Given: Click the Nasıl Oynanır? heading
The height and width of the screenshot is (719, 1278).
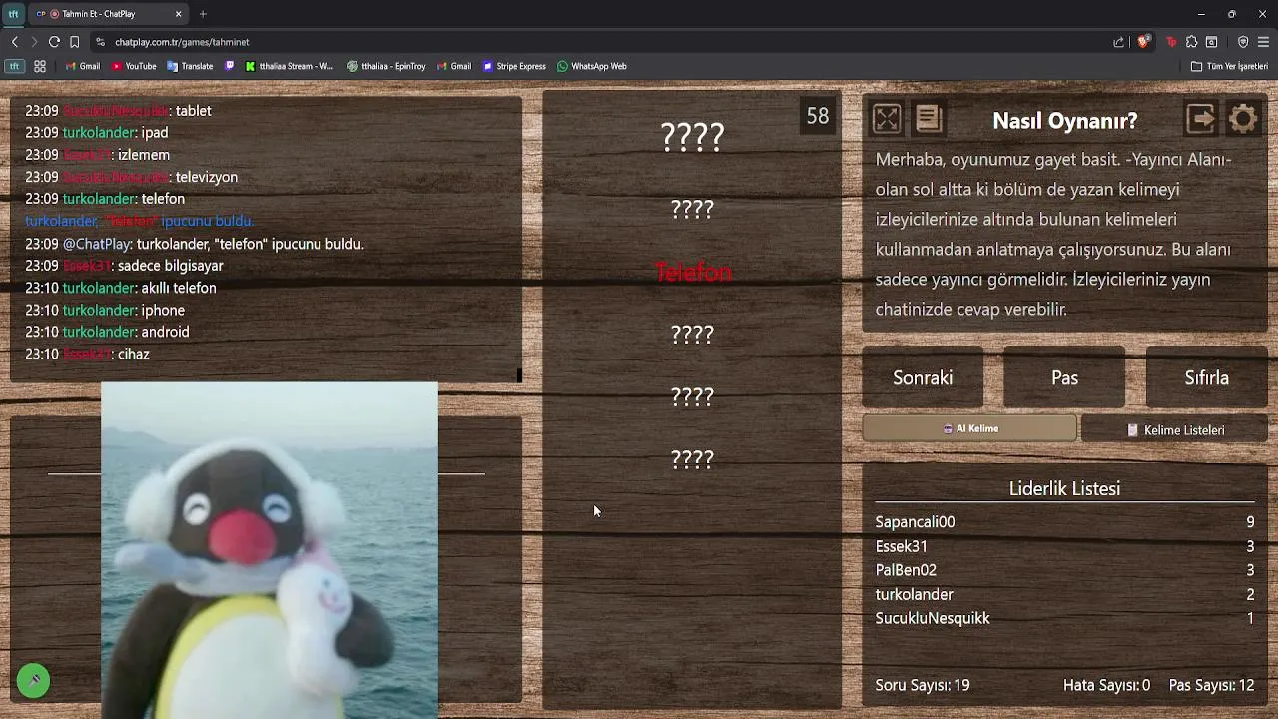Looking at the screenshot, I should pos(1064,121).
